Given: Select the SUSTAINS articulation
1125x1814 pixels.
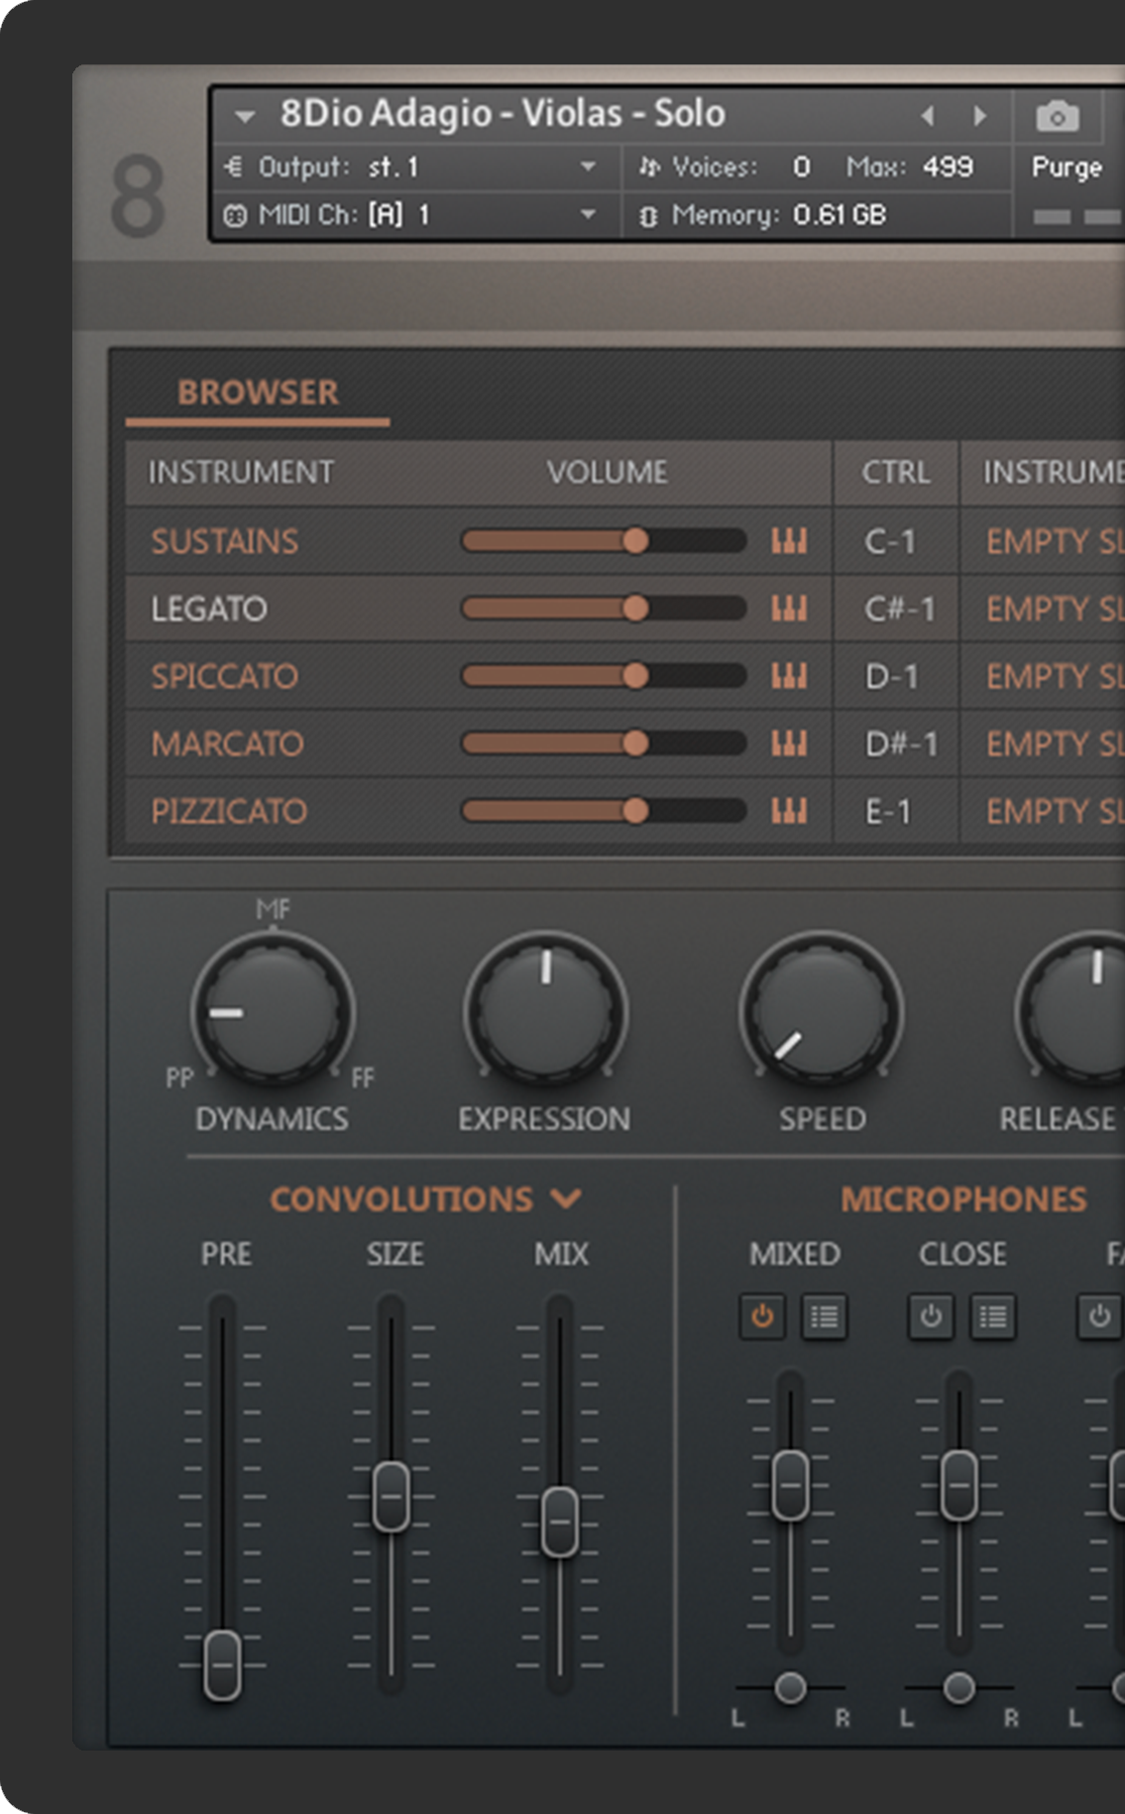Looking at the screenshot, I should (225, 541).
